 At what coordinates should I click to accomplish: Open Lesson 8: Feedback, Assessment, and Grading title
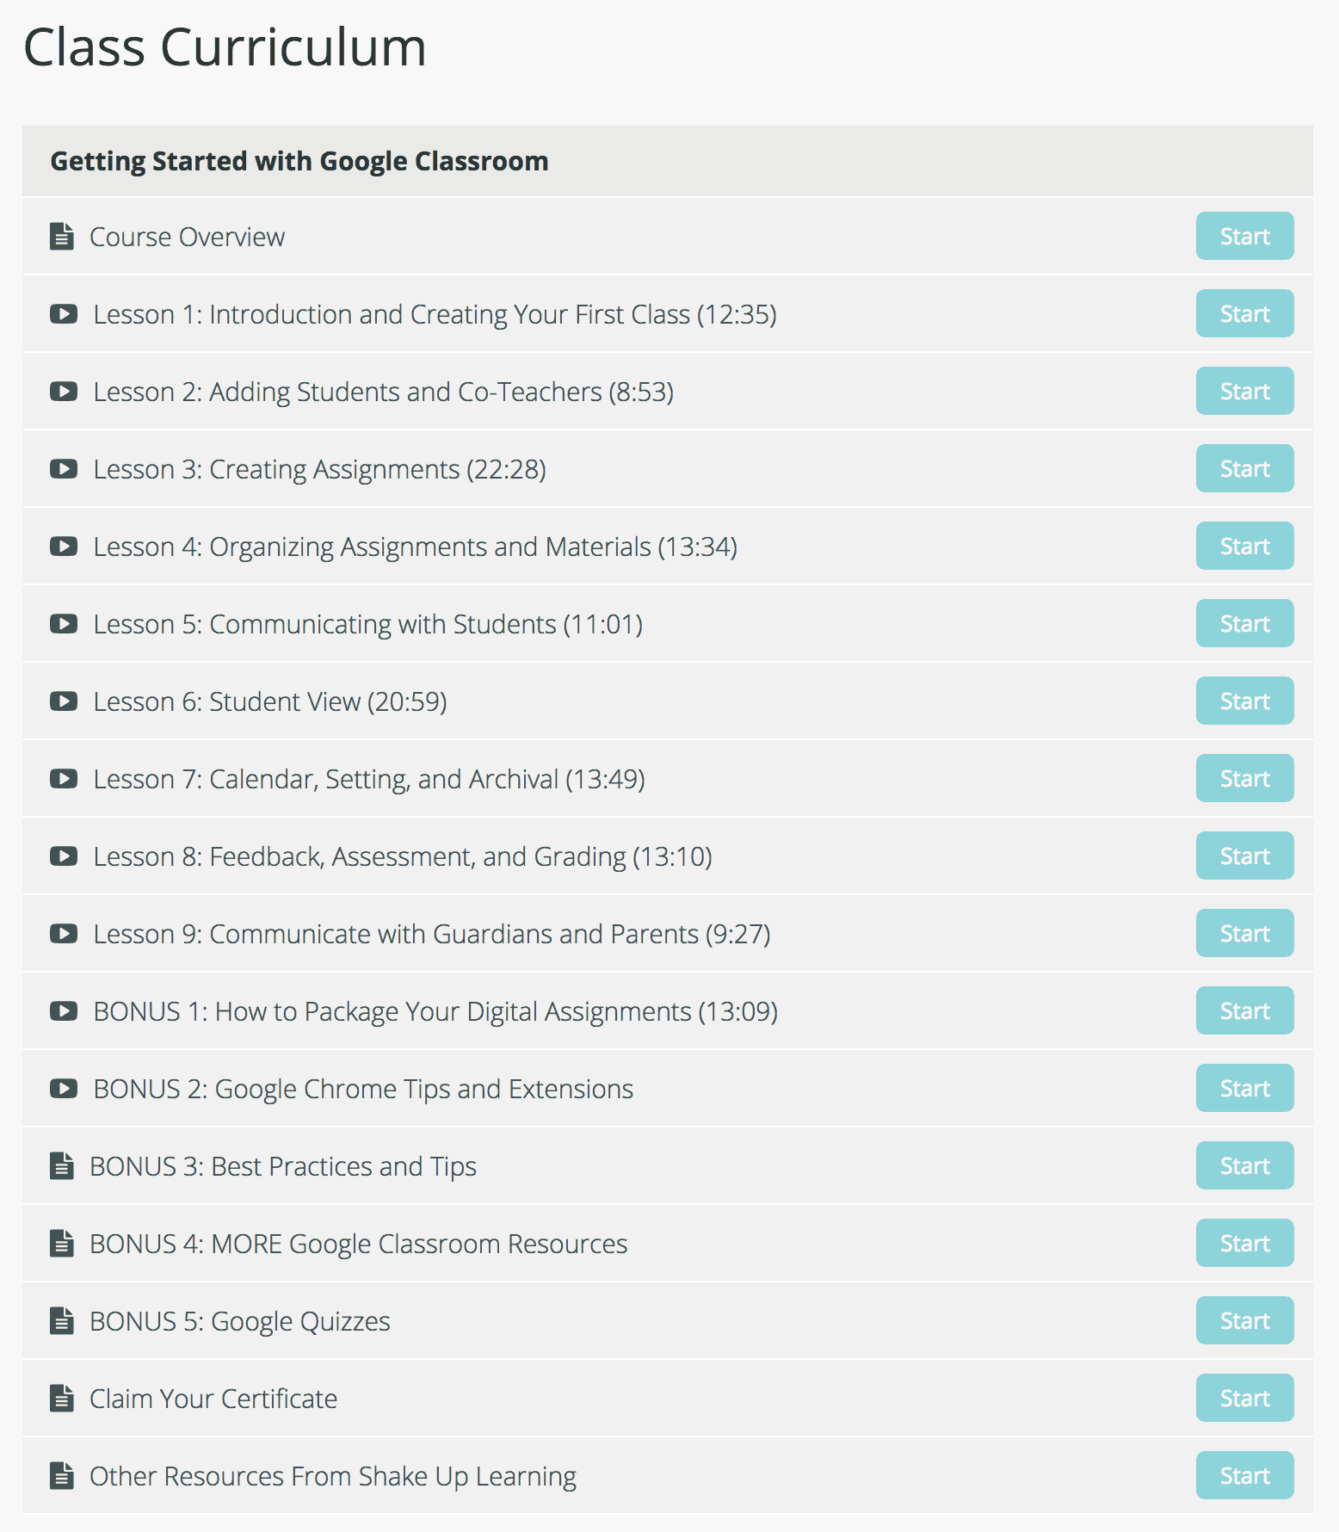402,857
